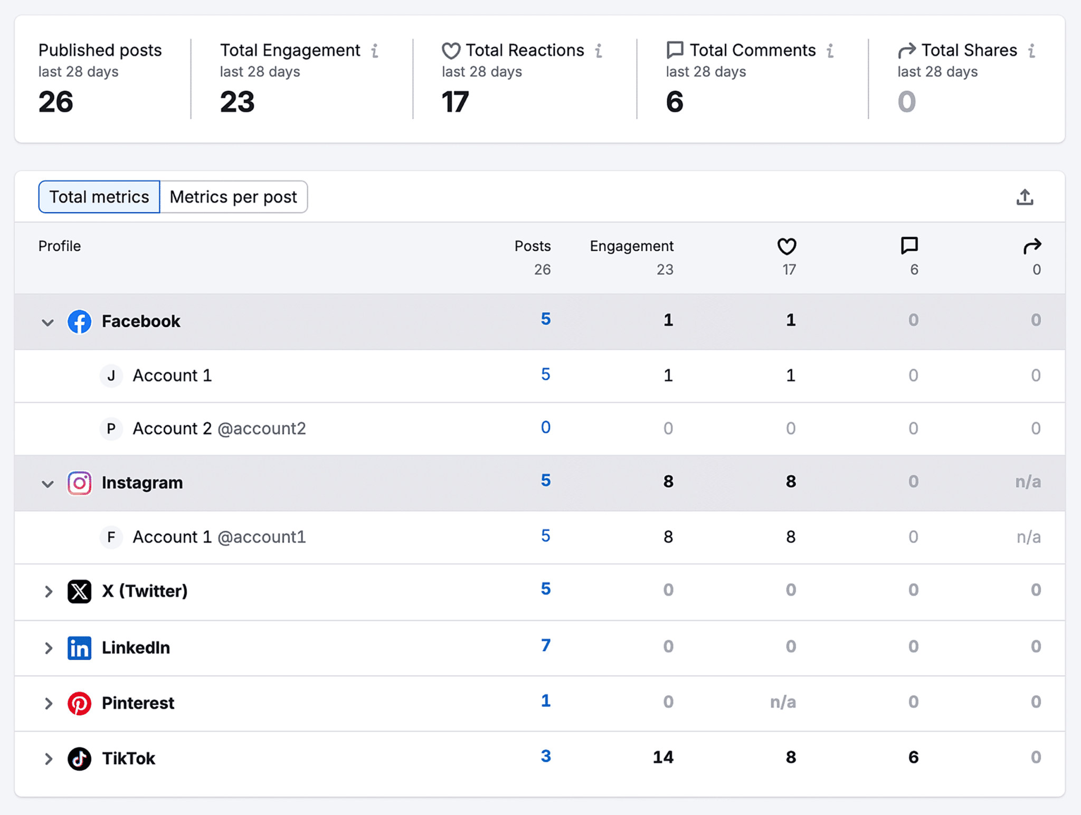Screen dimensions: 1081x815
Task: Open TikTok's 3 posts link
Action: [545, 756]
